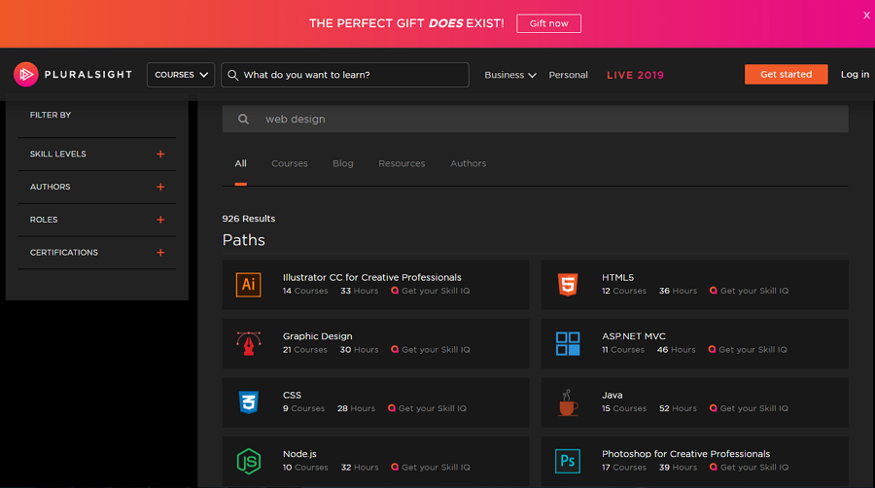
Task: Click the Illustrator Ai path icon
Action: pyautogui.click(x=248, y=285)
